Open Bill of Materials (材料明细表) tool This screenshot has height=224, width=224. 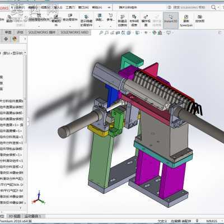pyautogui.click(x=134, y=20)
